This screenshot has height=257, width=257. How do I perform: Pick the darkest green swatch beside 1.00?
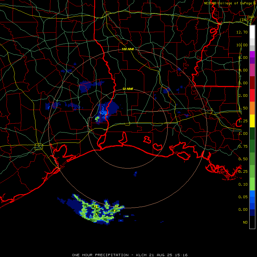[252, 133]
